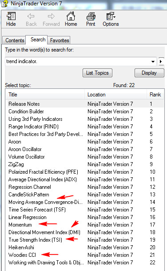Sort results by Rank column header
The image size is (167, 271).
pyautogui.click(x=155, y=95)
